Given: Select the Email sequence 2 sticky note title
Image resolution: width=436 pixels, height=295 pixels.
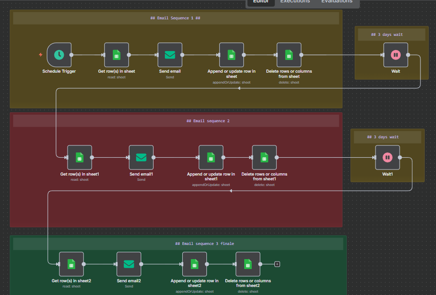Looking at the screenshot, I should pyautogui.click(x=176, y=121).
